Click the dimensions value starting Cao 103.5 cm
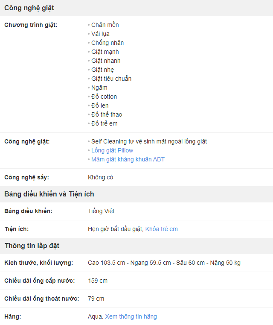The height and width of the screenshot is (325, 273). pyautogui.click(x=164, y=263)
